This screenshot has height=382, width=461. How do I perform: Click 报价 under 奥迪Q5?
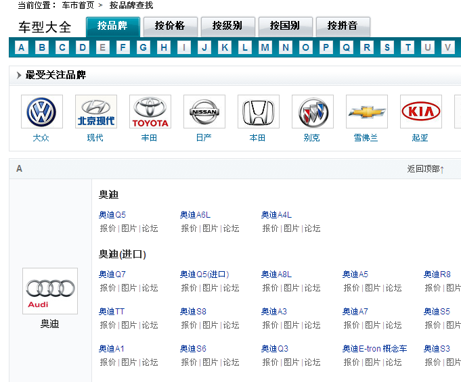tap(108, 229)
